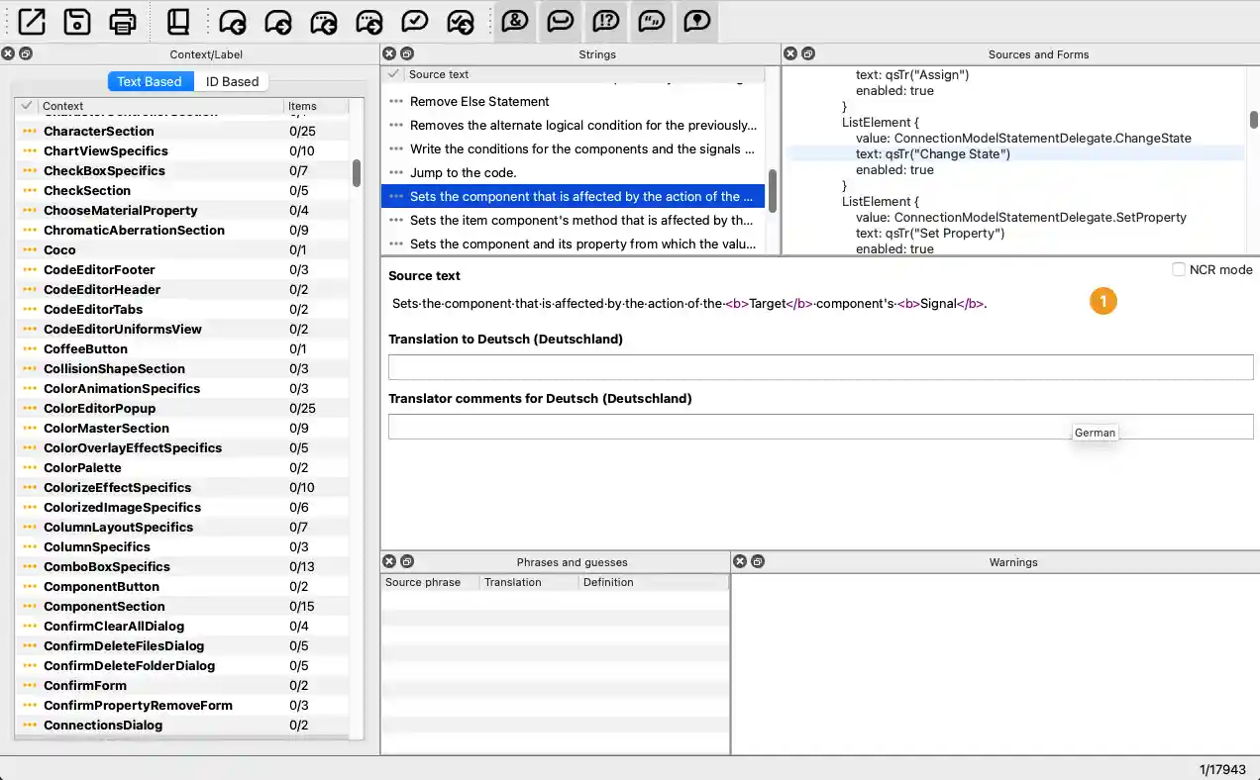Select the CheckBoxSpecifics context
The height and width of the screenshot is (780, 1260).
pyautogui.click(x=105, y=170)
